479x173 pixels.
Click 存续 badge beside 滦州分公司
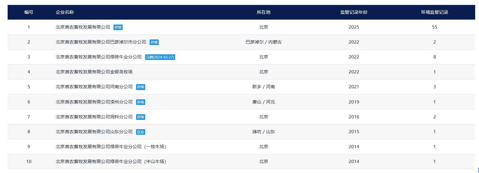point(141,102)
